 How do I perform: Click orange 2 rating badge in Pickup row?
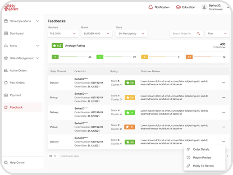(129, 127)
